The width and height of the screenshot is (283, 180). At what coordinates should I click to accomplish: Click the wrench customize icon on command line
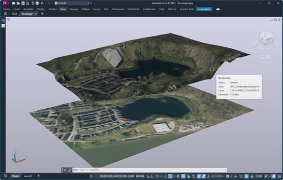[x=70, y=170]
